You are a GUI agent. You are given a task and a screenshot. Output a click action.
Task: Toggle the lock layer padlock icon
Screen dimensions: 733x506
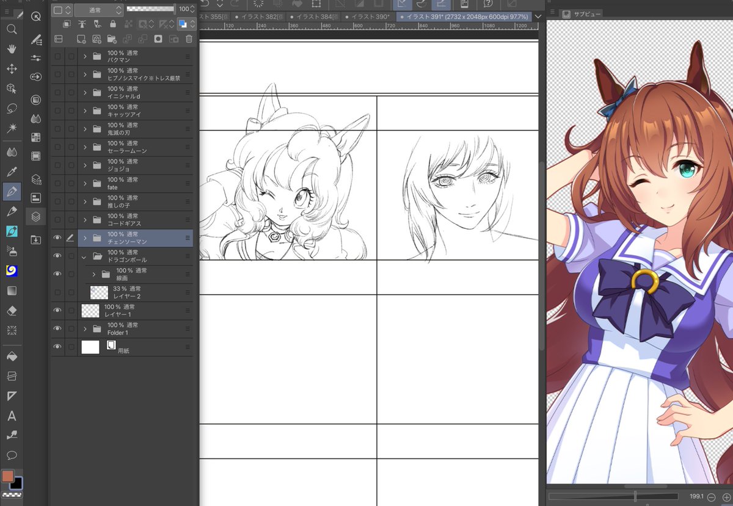[112, 24]
